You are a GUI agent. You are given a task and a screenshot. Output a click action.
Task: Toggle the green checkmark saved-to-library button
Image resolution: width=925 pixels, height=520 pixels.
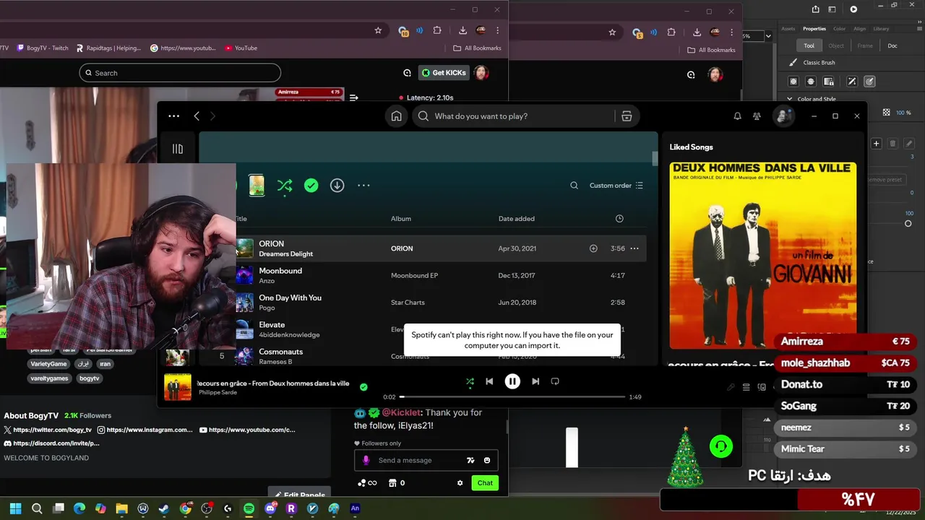311,186
